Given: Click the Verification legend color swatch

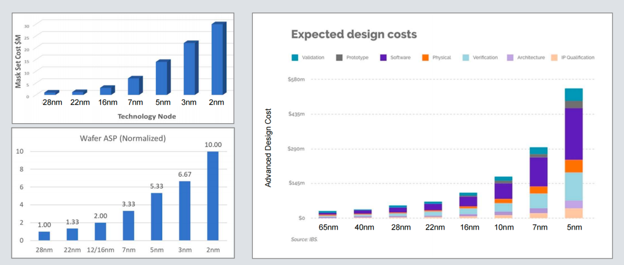Looking at the screenshot, I should click(466, 57).
